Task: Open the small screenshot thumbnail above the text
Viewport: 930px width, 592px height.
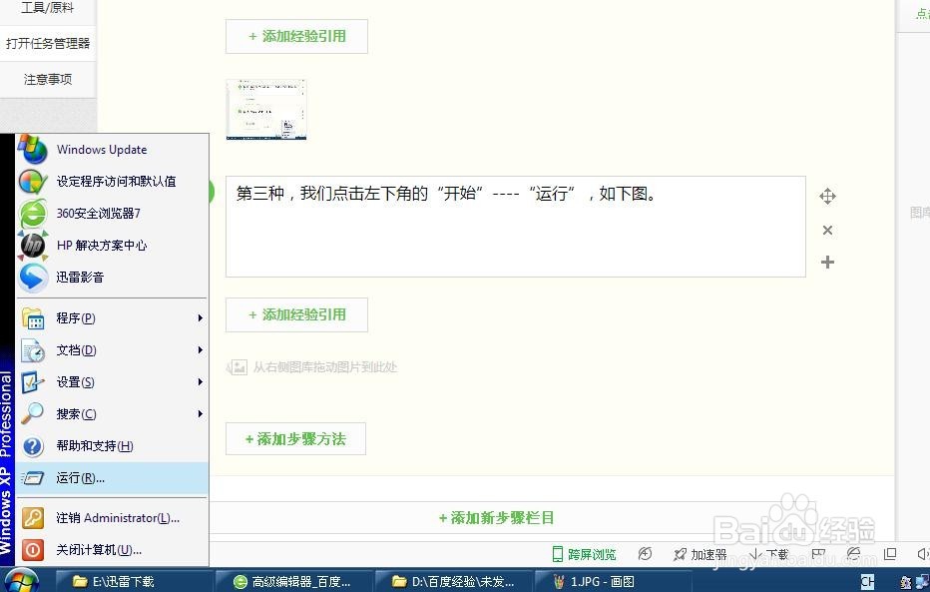Action: coord(265,109)
